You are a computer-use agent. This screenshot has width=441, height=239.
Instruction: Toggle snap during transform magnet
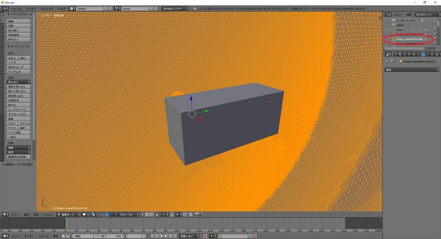(x=172, y=214)
